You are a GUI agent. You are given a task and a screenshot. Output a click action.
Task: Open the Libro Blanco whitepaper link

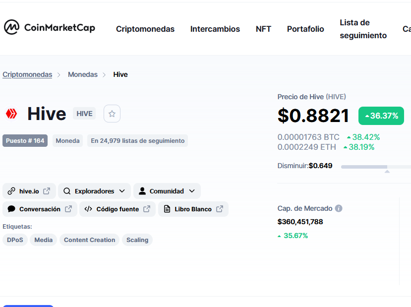coord(193,209)
